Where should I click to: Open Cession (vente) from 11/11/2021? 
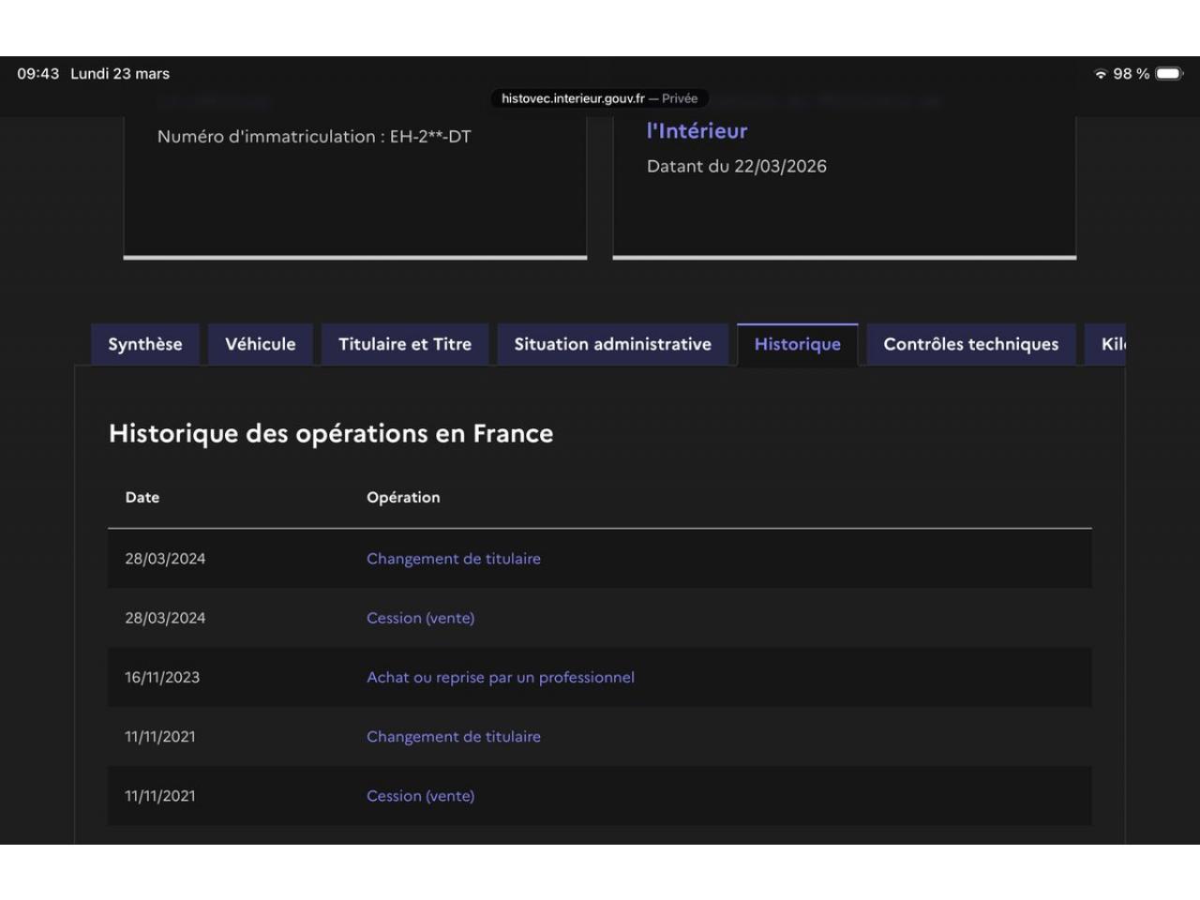420,796
